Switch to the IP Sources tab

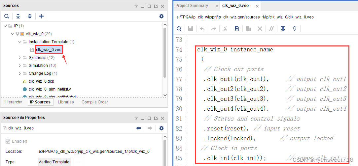coord(40,102)
